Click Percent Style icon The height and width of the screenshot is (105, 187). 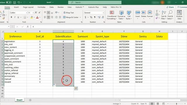tap(91, 17)
